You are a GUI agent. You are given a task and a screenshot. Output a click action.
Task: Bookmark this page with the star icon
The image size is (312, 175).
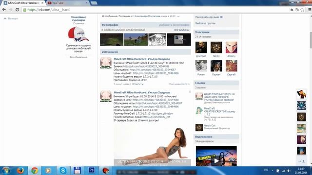pyautogui.click(x=302, y=10)
